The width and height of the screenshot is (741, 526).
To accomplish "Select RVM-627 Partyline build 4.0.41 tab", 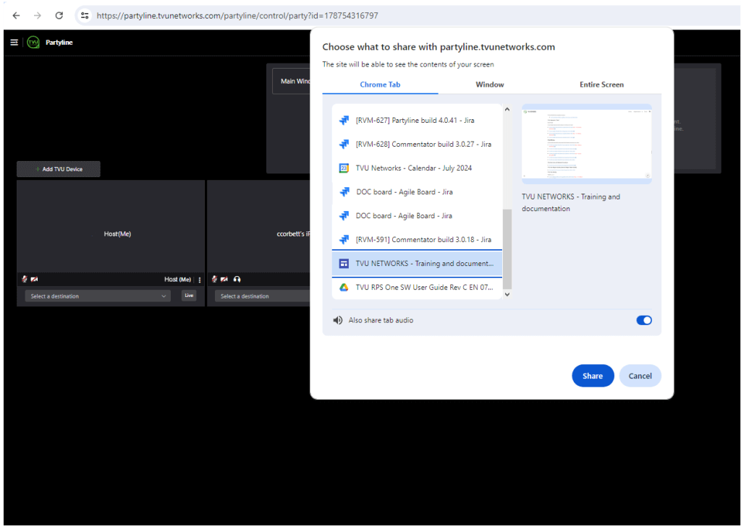I will pyautogui.click(x=417, y=120).
